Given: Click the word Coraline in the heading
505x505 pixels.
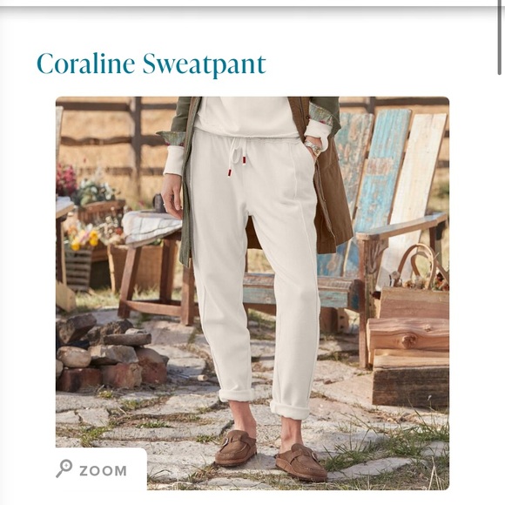Looking at the screenshot, I should (x=86, y=63).
